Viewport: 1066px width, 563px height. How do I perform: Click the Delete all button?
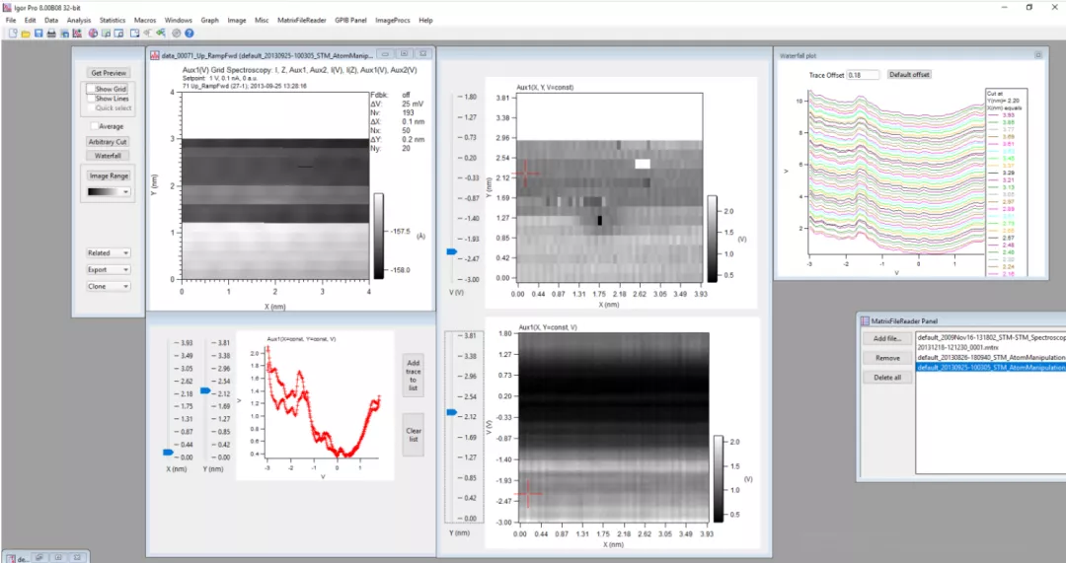tap(887, 378)
